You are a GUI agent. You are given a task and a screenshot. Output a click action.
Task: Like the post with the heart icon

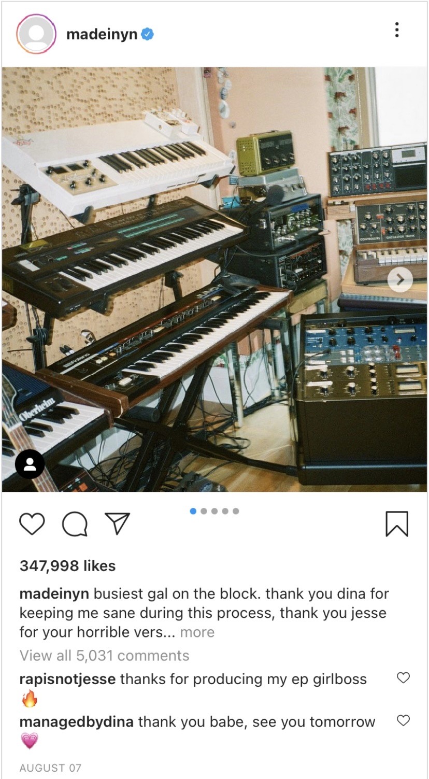32,523
